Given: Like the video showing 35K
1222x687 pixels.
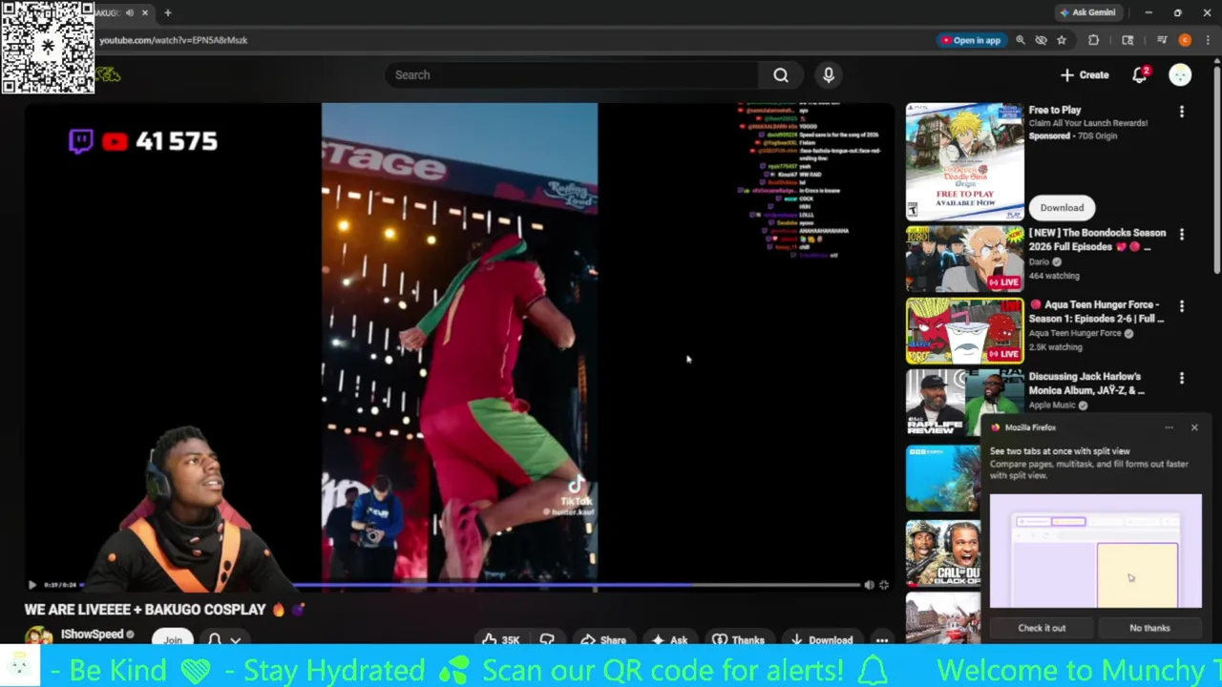Looking at the screenshot, I should pyautogui.click(x=501, y=639).
